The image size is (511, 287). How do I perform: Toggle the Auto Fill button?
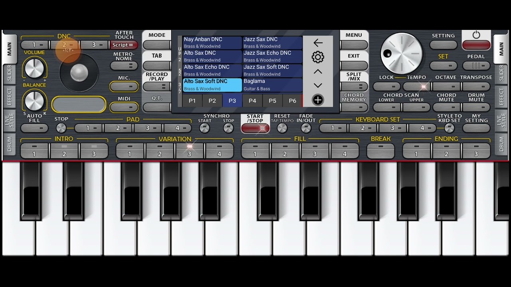34,128
